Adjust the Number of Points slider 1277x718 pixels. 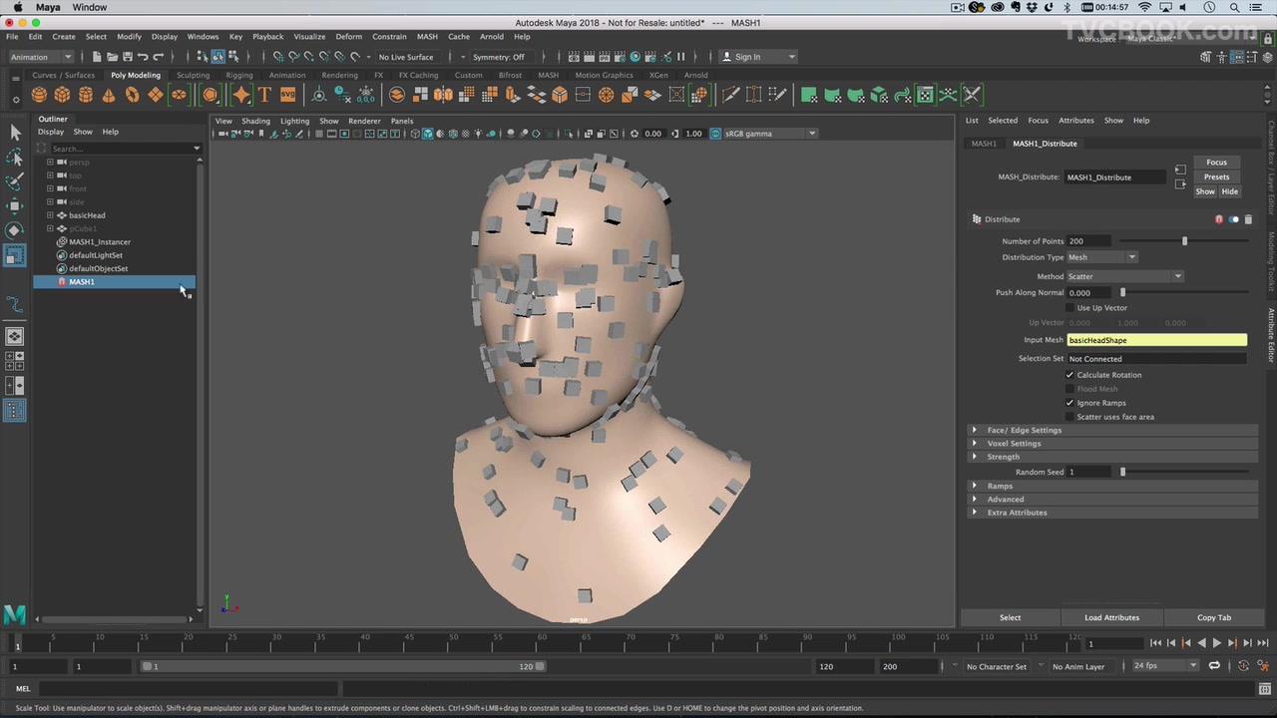click(x=1184, y=241)
